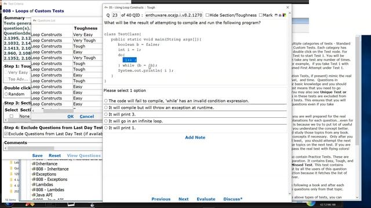Image resolution: width=371 pixels, height=208 pixels.
Task: Click the node icon beside 808 - Exceptions
Action: coord(34,179)
